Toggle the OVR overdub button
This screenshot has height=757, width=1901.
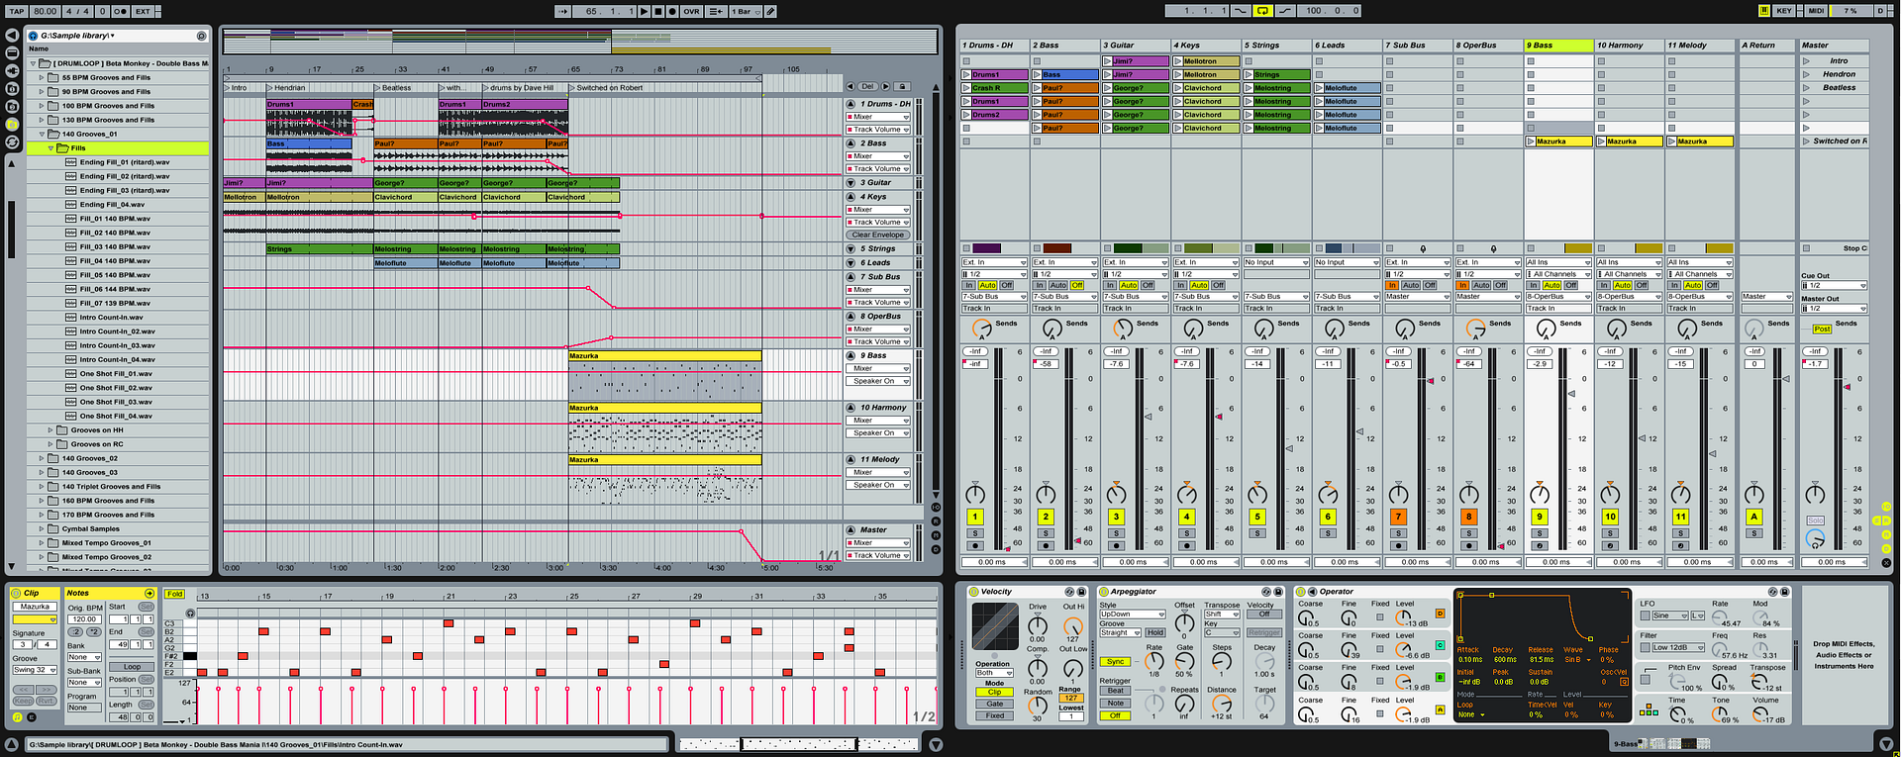tap(691, 11)
